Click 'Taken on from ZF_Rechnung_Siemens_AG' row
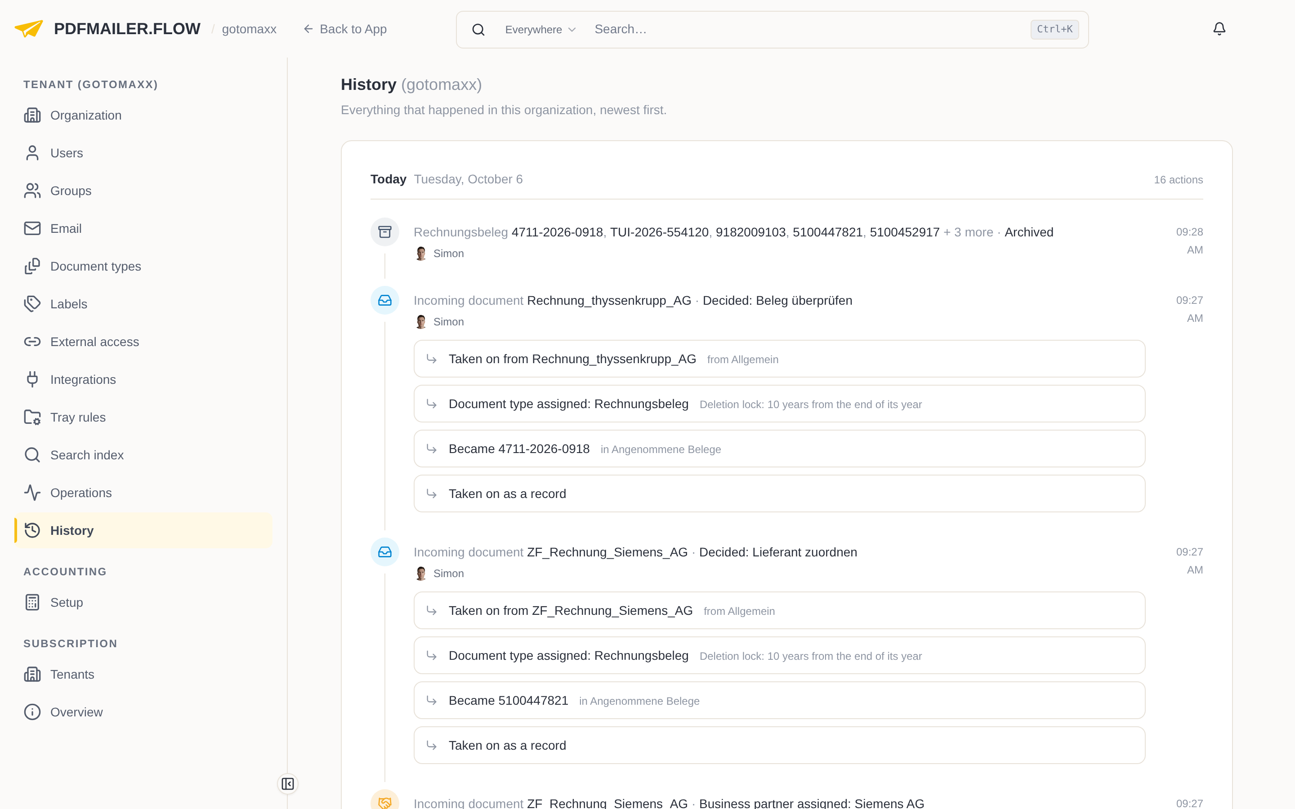Viewport: 1295px width, 809px height. [x=779, y=610]
